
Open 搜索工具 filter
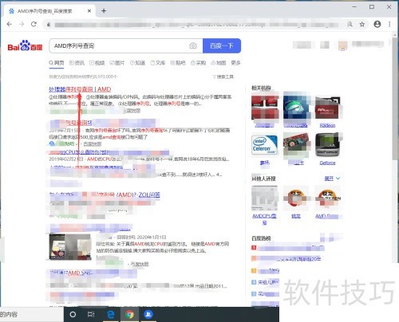(x=223, y=77)
